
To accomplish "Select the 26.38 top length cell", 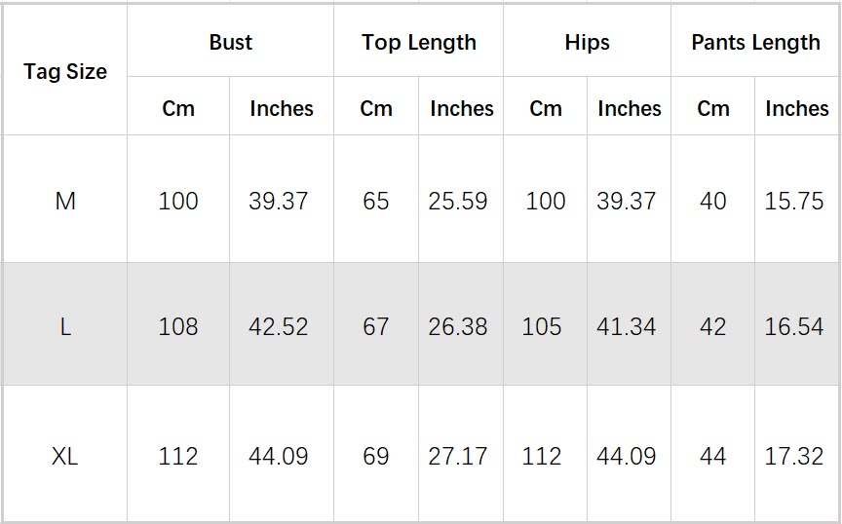I will (458, 326).
